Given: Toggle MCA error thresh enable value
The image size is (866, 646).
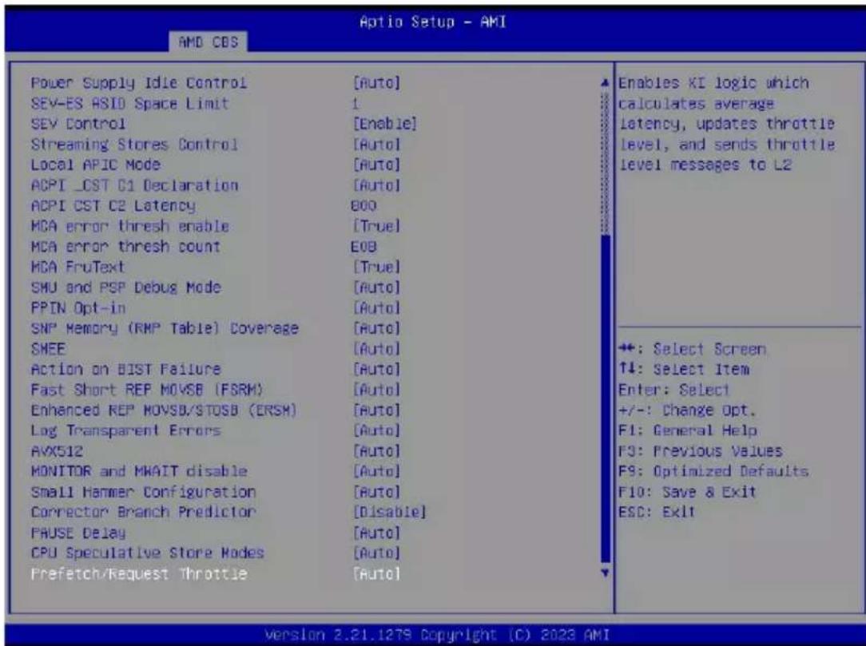Looking at the screenshot, I should click(376, 226).
